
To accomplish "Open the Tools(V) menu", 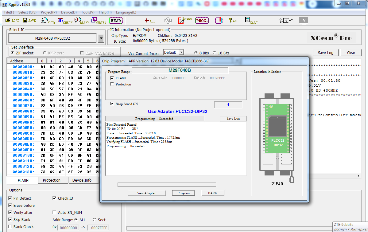I will 88,12.
